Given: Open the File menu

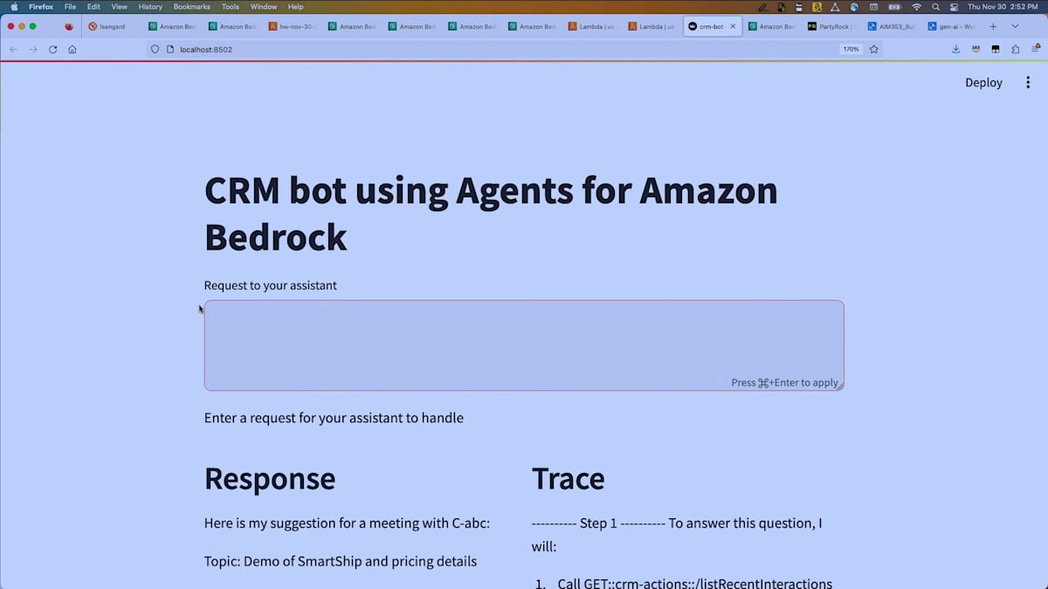Looking at the screenshot, I should click(x=70, y=6).
